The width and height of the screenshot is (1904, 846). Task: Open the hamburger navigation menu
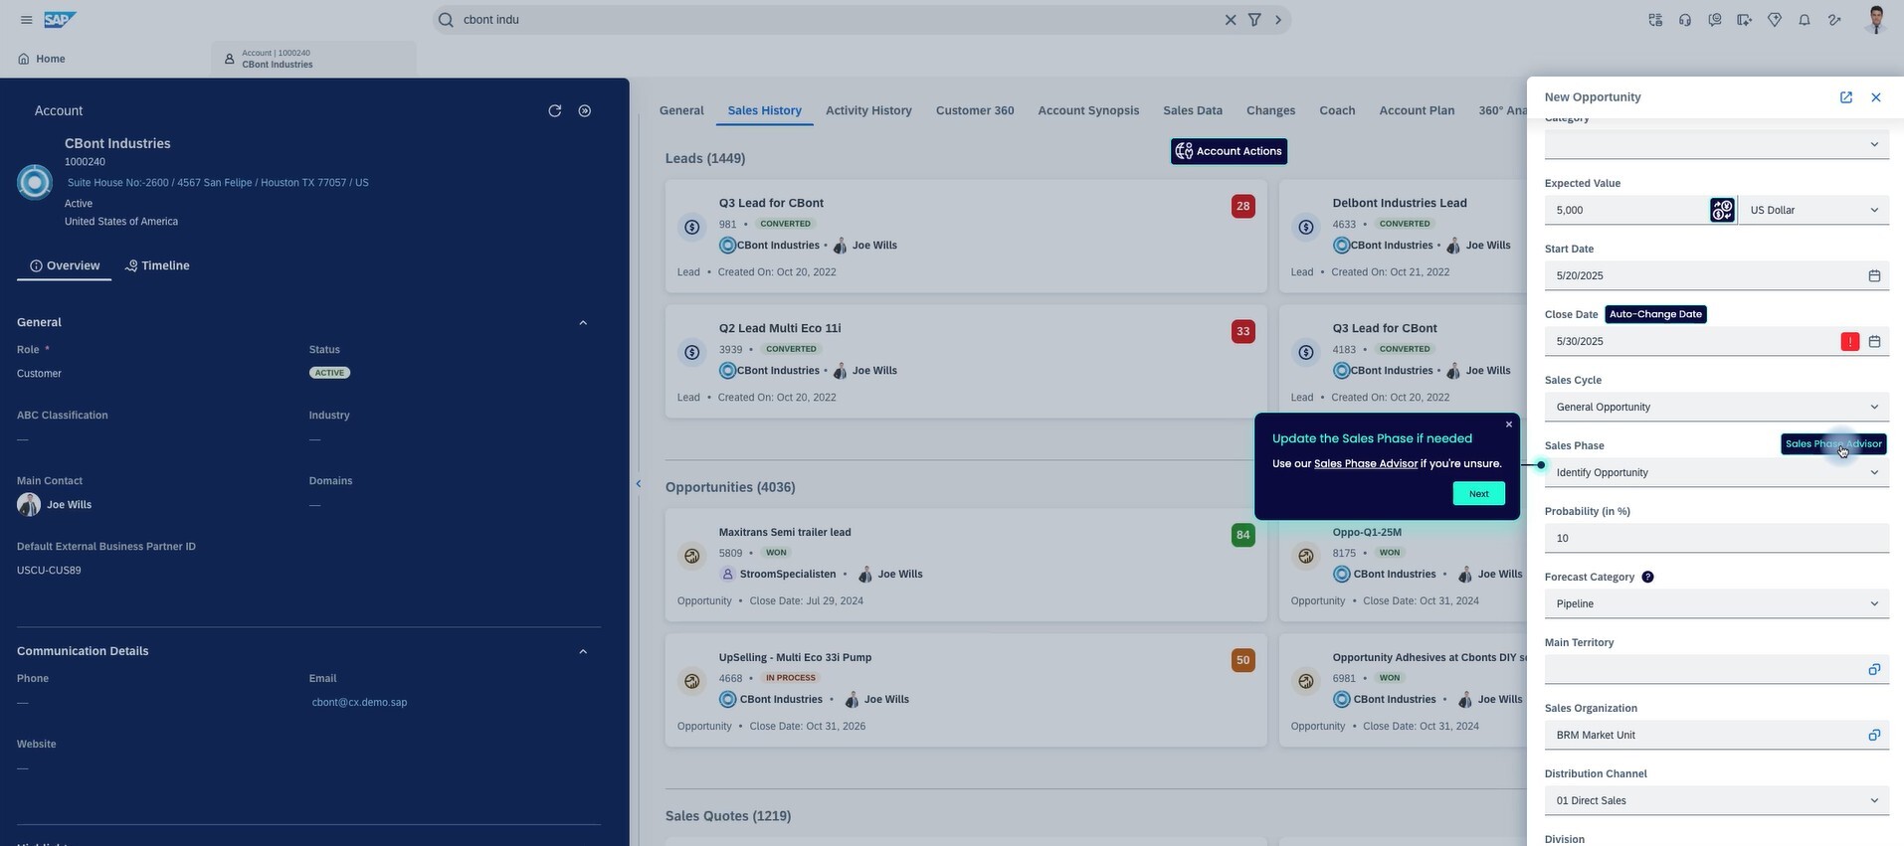[26, 20]
